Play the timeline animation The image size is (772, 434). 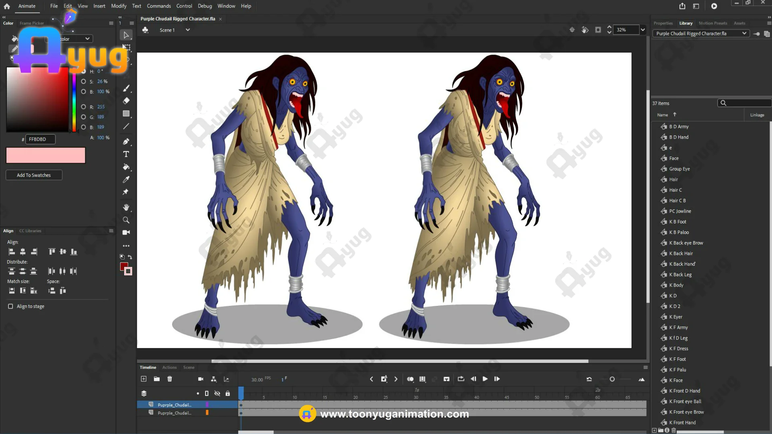(x=485, y=379)
